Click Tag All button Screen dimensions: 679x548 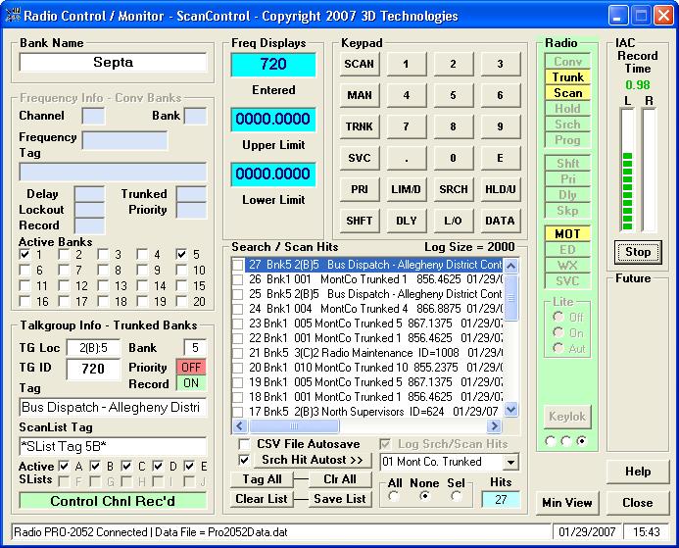262,479
